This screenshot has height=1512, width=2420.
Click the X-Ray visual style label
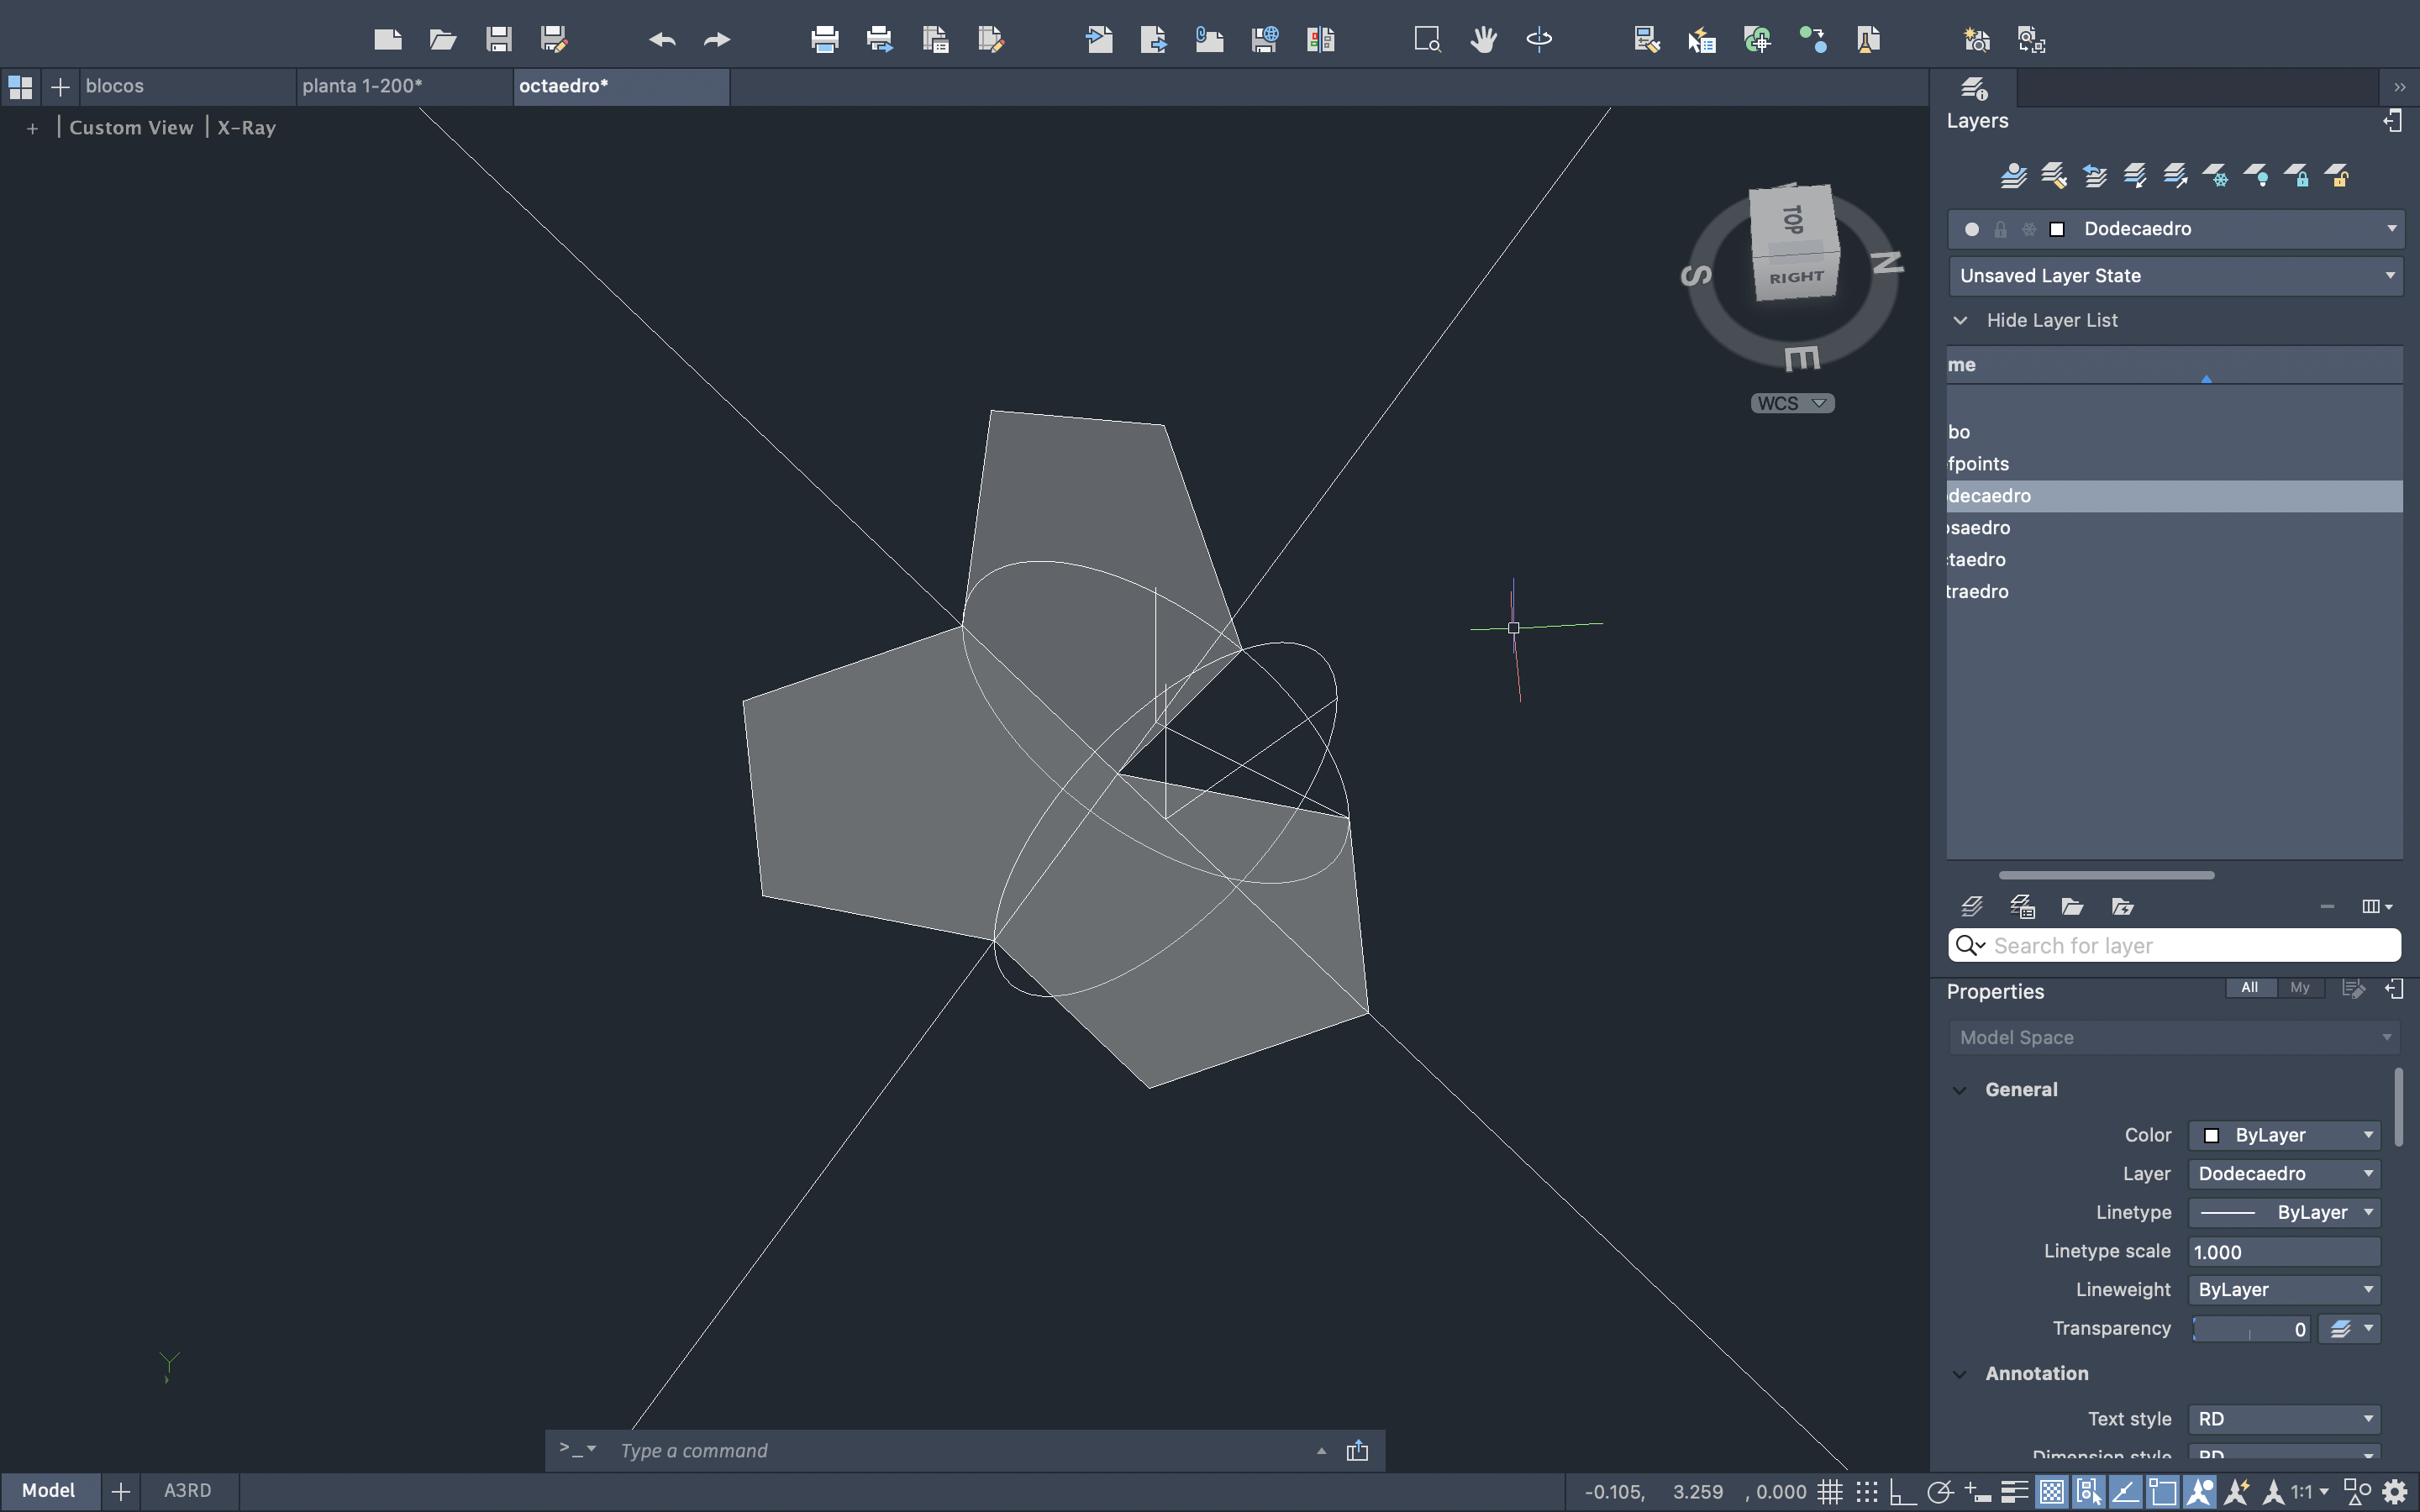click(246, 128)
